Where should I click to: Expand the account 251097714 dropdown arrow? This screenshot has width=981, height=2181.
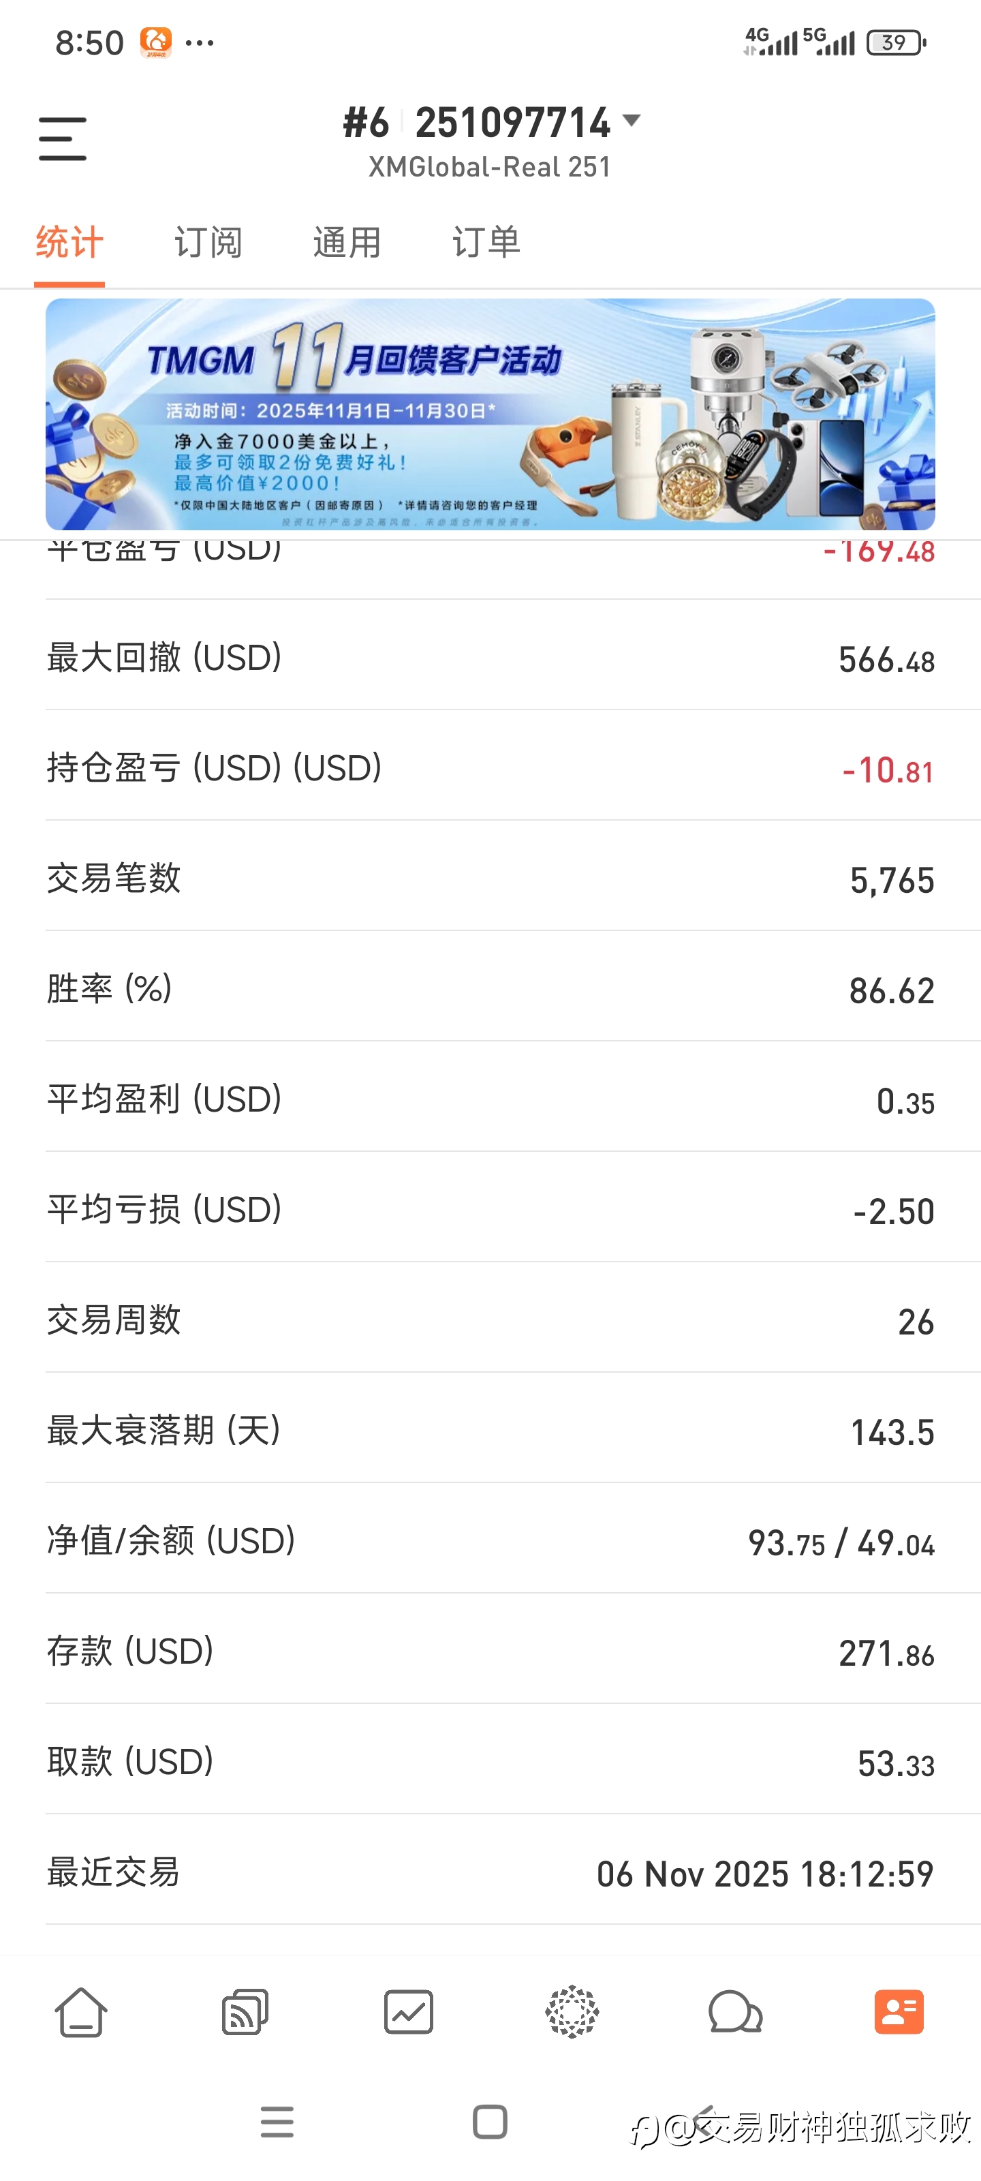click(632, 120)
